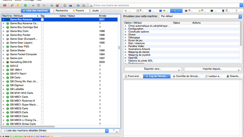Expand the CoreAudio options group
Screen dimensions: 244x137
[126, 32]
